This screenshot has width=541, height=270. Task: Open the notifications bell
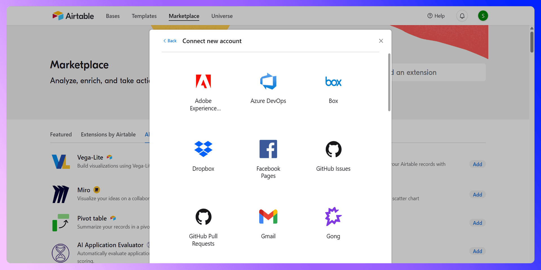pos(462,16)
